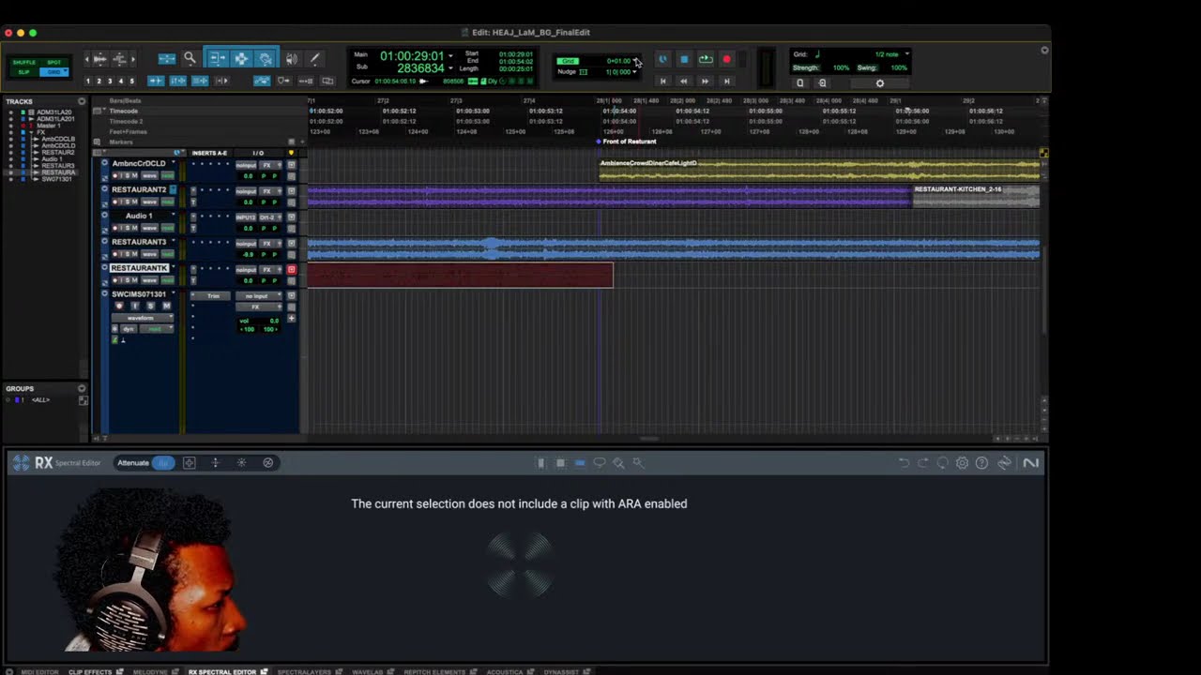Open Groups list options menu
This screenshot has height=675, width=1201.
pyautogui.click(x=82, y=388)
